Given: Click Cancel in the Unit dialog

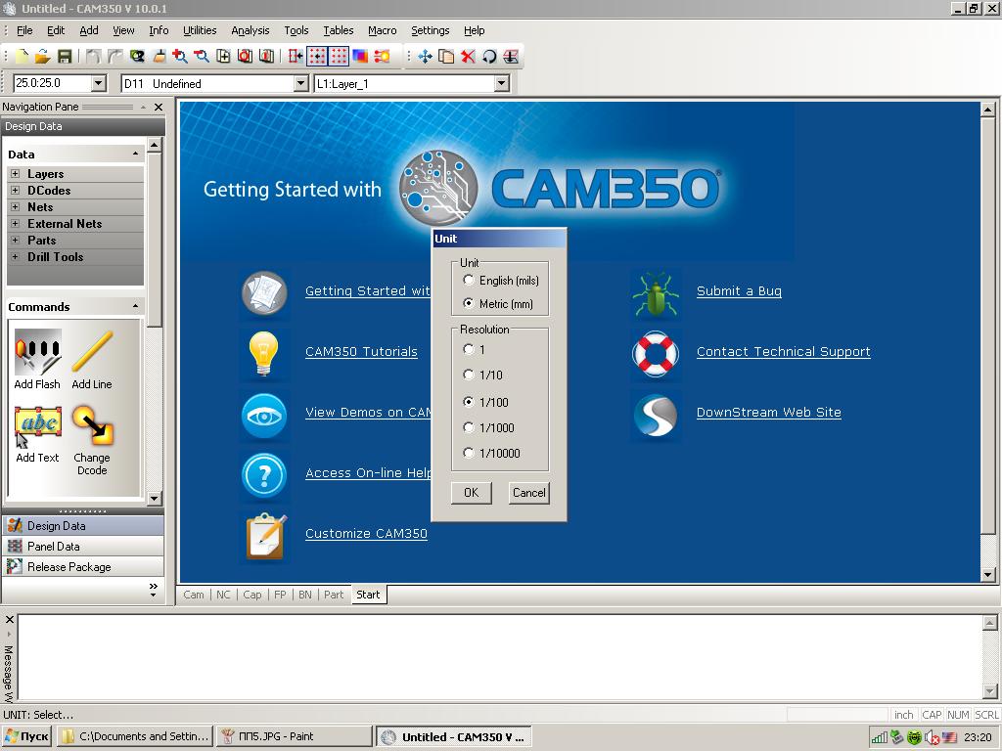Looking at the screenshot, I should coord(528,493).
